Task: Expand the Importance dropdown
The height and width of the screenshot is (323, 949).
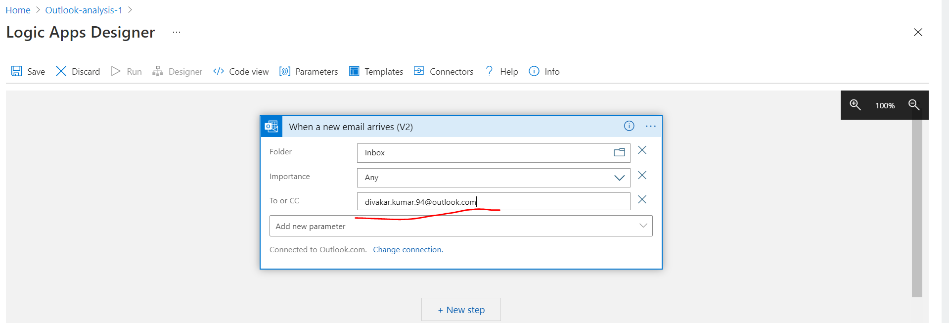Action: (x=619, y=178)
